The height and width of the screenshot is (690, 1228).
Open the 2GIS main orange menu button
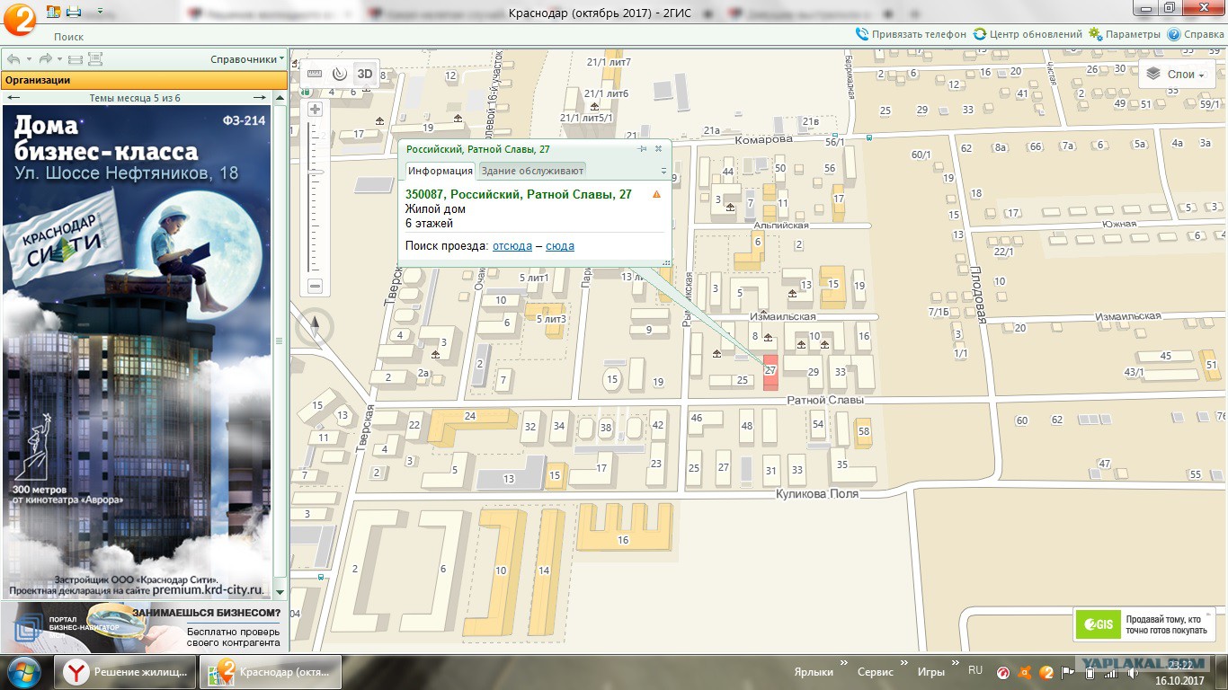point(19,20)
